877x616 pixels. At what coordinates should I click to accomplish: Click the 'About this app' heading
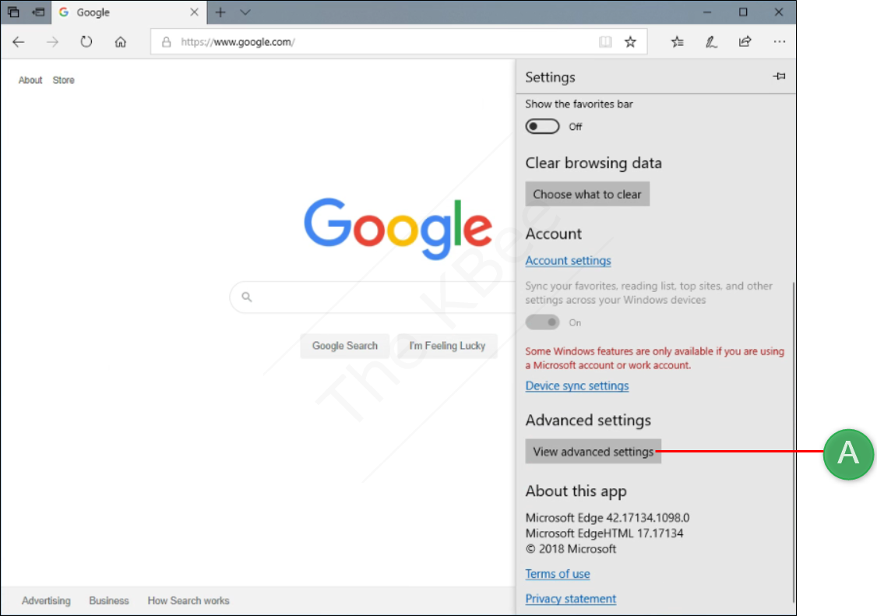576,491
